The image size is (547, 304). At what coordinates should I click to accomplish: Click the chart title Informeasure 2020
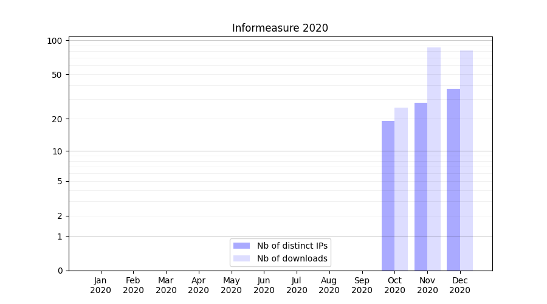click(x=280, y=28)
